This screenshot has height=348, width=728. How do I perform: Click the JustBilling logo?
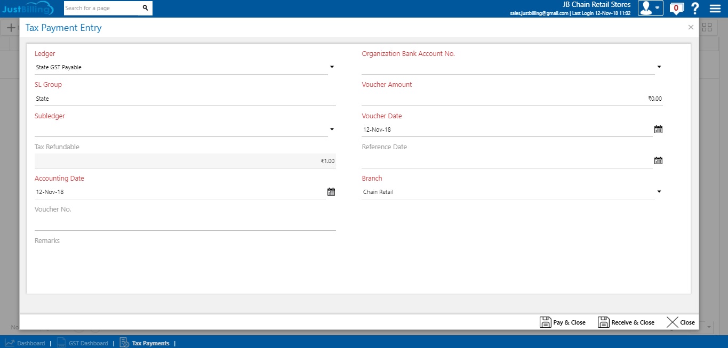(x=27, y=9)
